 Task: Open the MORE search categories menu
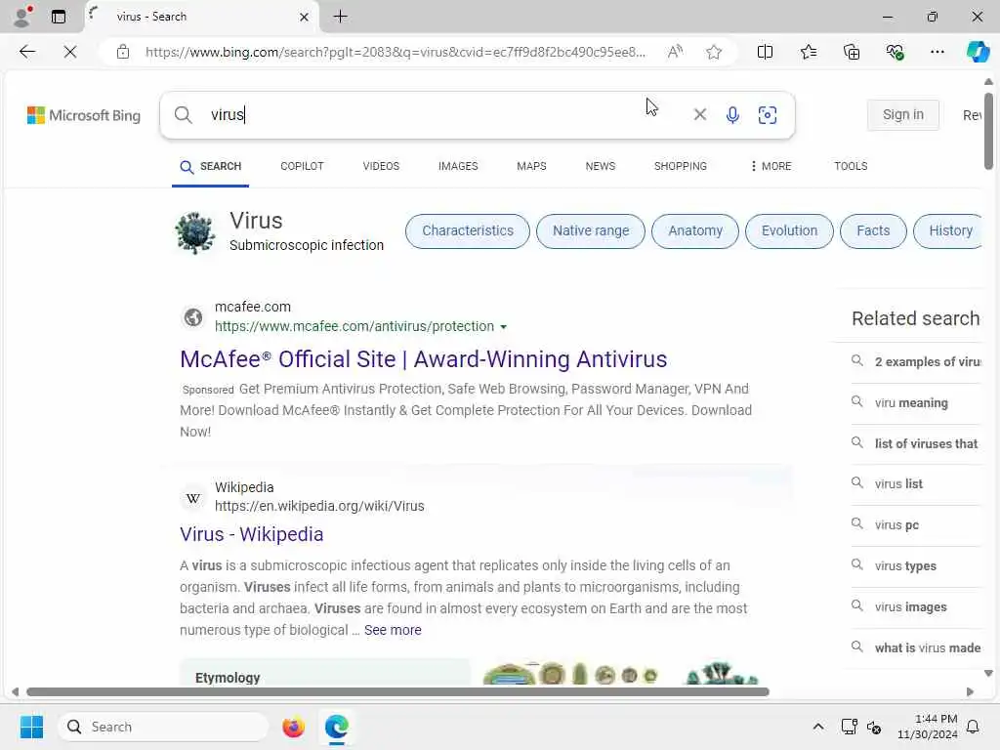pyautogui.click(x=771, y=166)
